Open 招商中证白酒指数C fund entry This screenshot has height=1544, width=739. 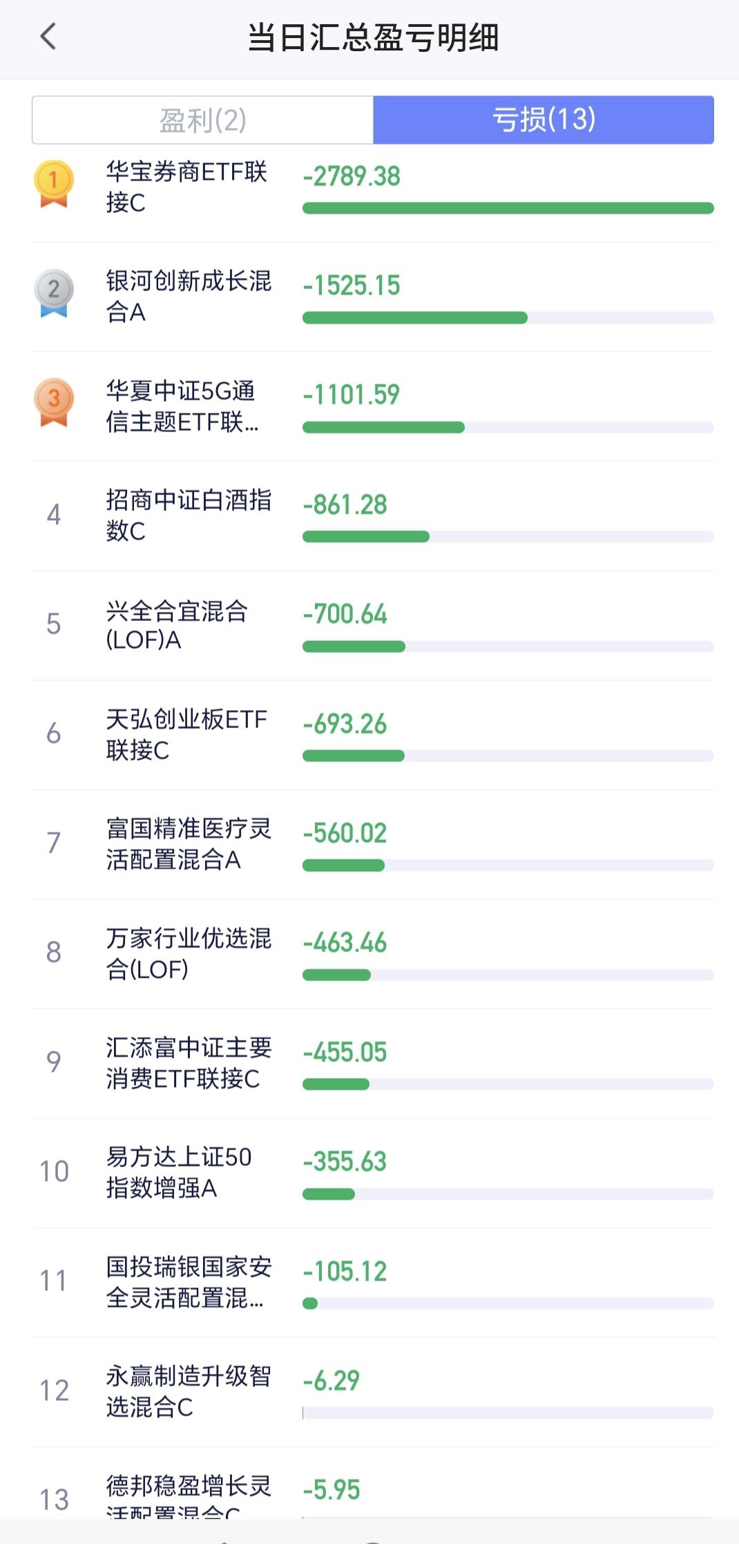188,515
